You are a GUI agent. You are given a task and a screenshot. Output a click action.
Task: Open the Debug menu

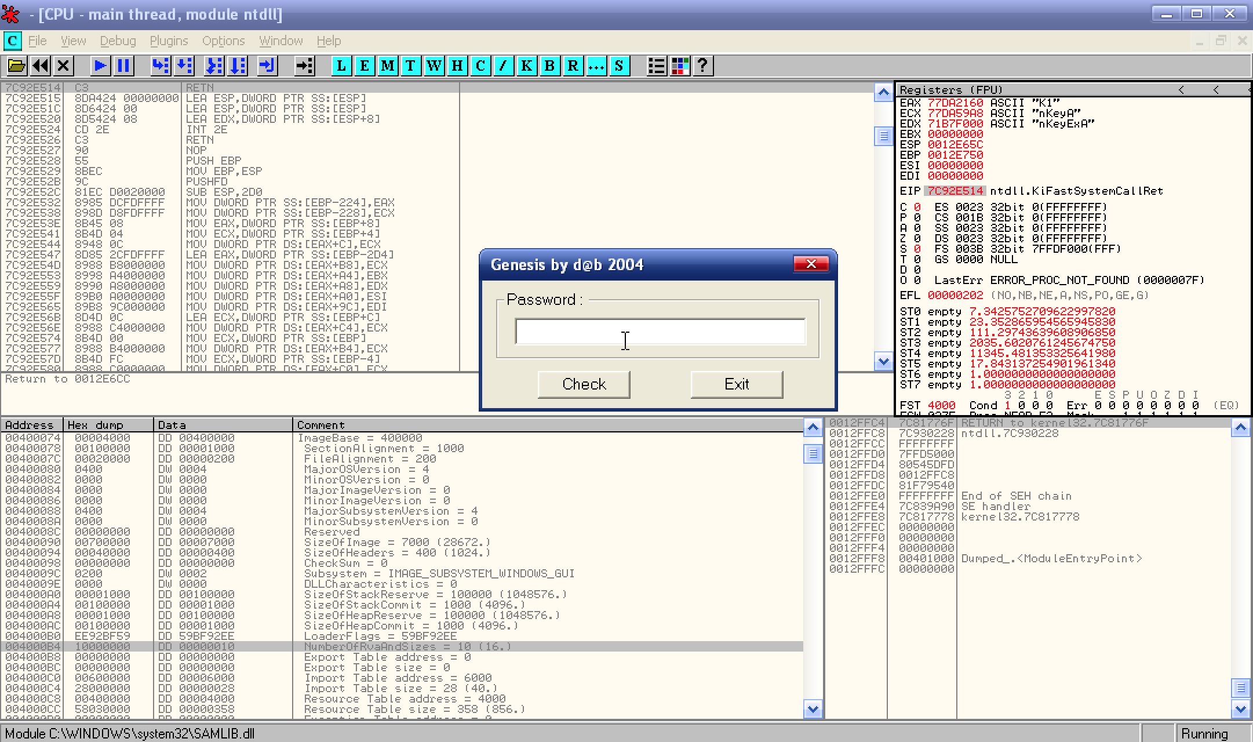(x=118, y=41)
